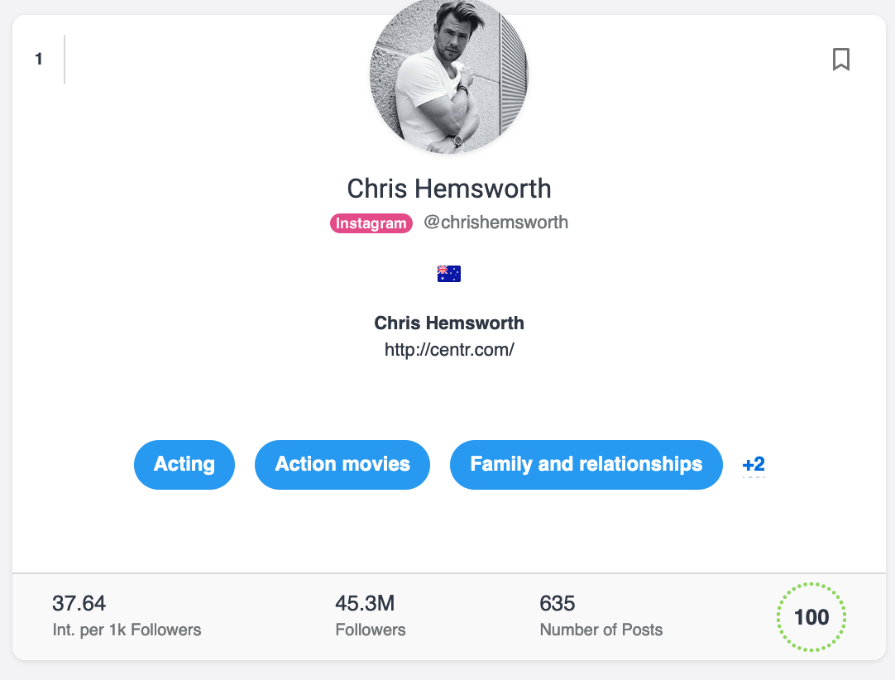Open the http://centr.com/ link

449,350
